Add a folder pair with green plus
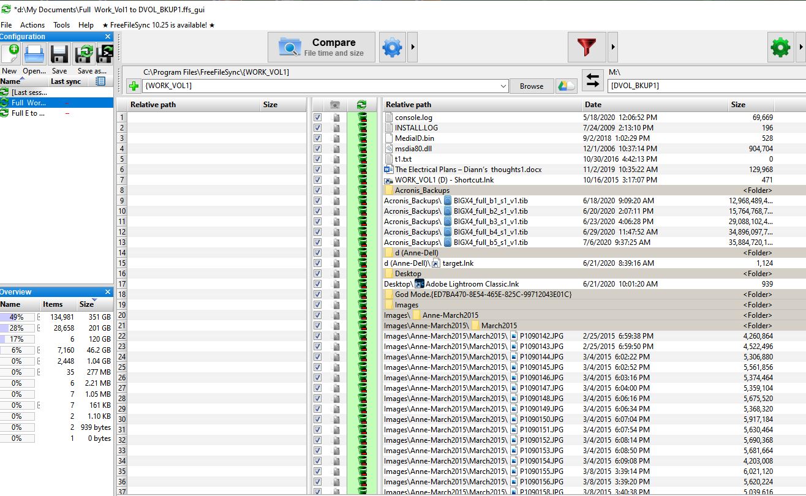 134,86
